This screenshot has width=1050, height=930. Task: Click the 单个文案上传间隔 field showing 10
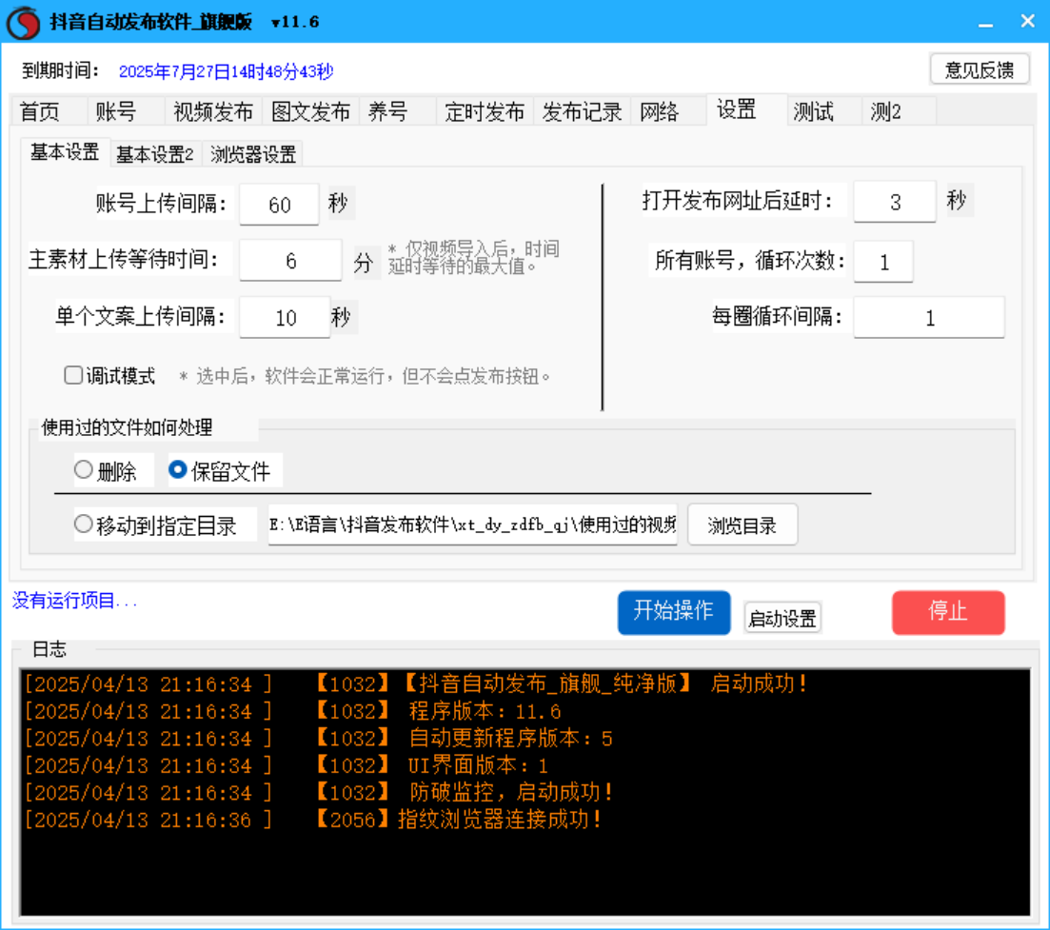[x=286, y=317]
